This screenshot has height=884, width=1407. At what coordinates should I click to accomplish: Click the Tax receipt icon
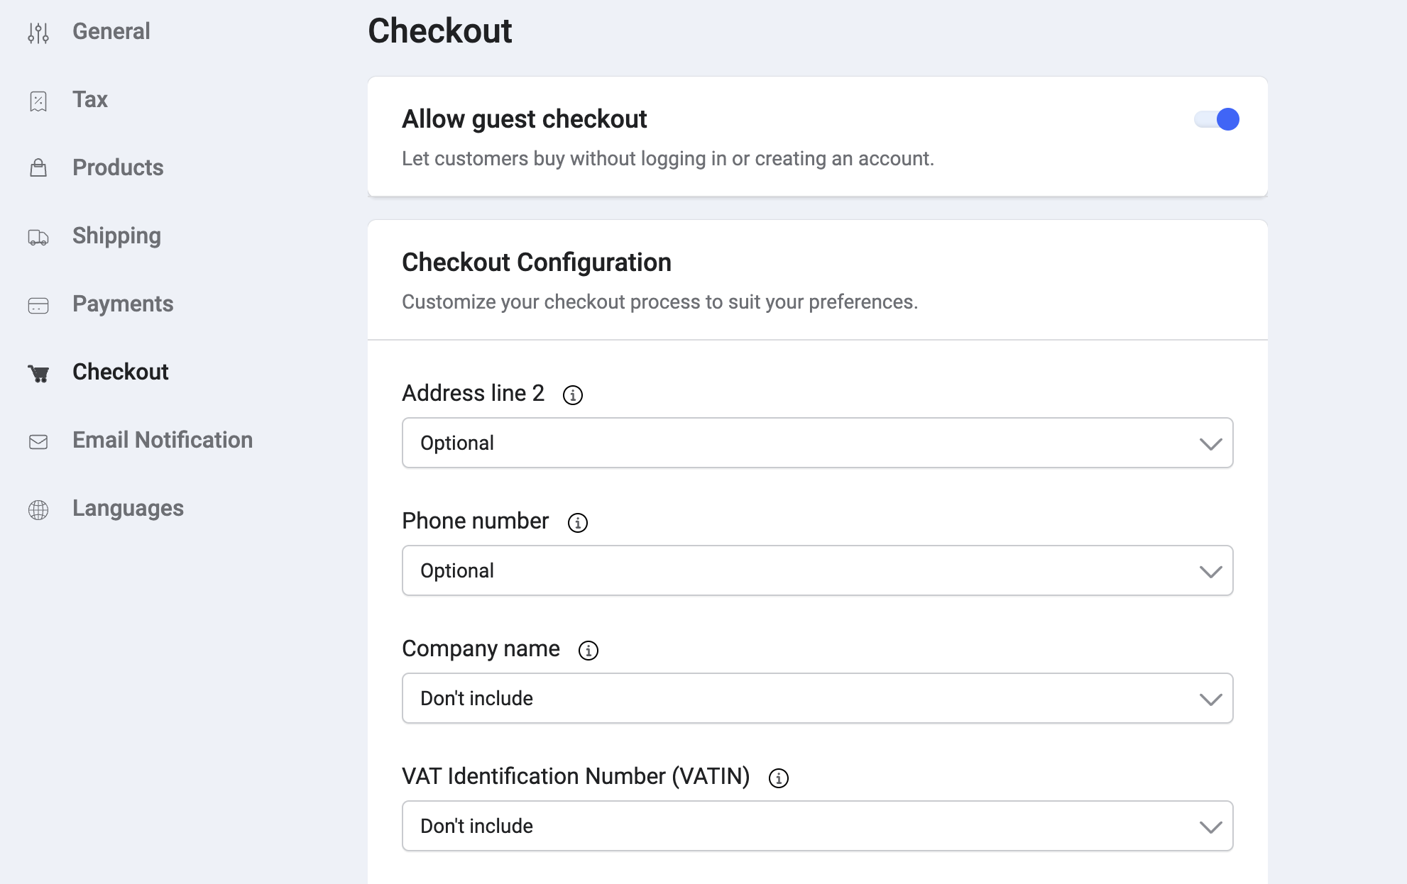coord(38,101)
